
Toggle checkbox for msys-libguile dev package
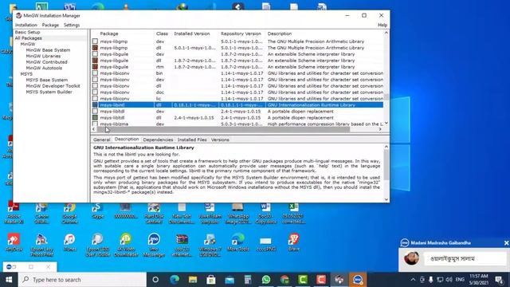pyautogui.click(x=95, y=54)
